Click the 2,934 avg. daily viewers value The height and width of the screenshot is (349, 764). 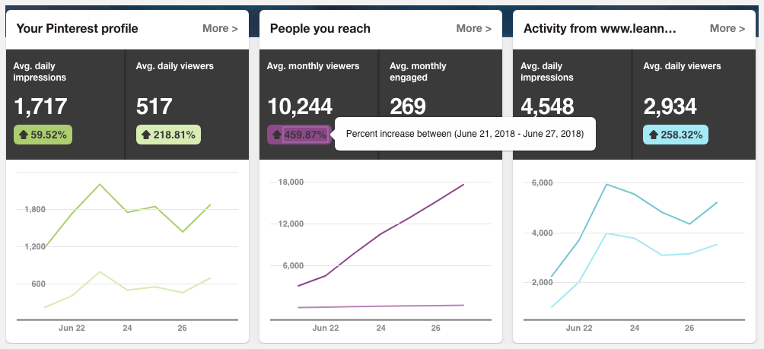coord(670,106)
